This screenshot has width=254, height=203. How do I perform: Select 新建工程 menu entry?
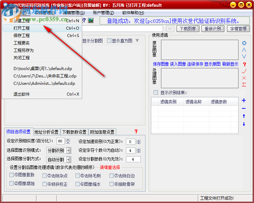(42, 21)
